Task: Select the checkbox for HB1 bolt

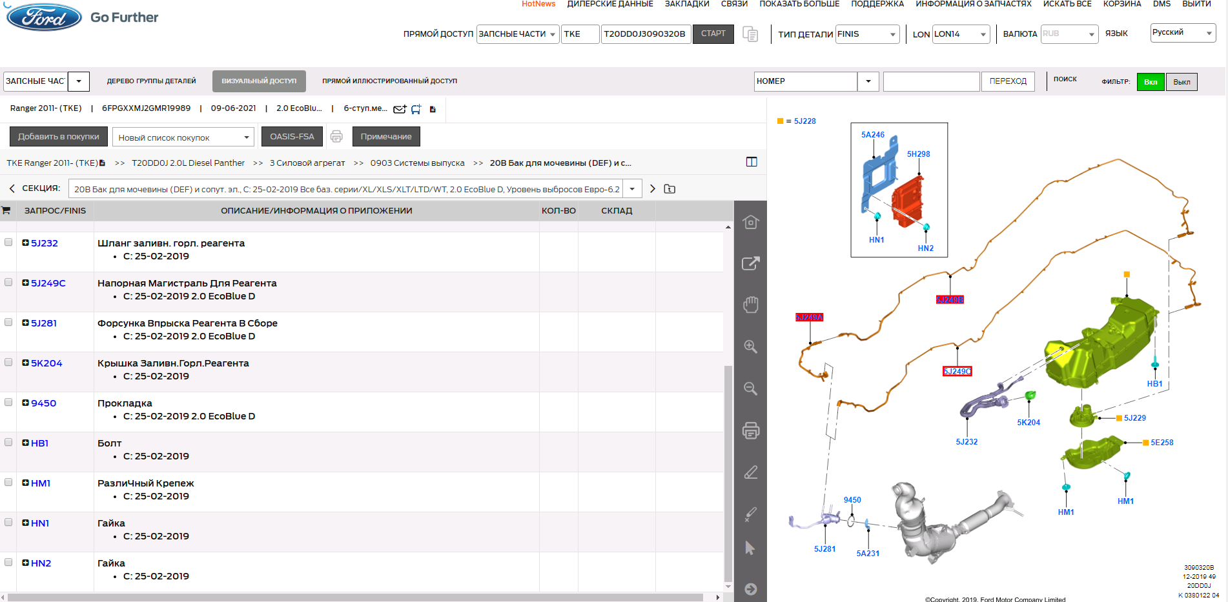Action: click(8, 443)
